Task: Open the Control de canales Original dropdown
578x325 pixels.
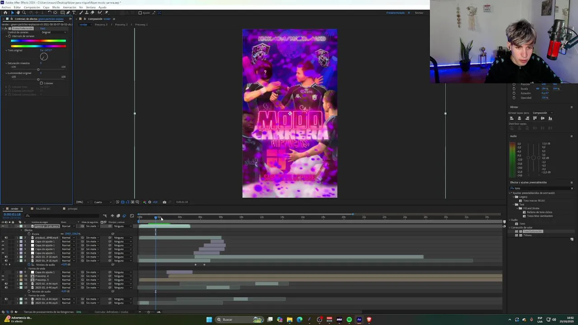Action: (54, 32)
